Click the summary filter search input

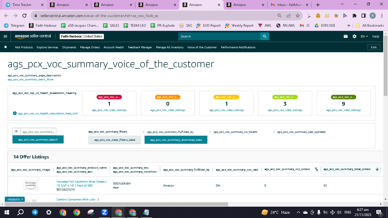pyautogui.click(x=38, y=132)
